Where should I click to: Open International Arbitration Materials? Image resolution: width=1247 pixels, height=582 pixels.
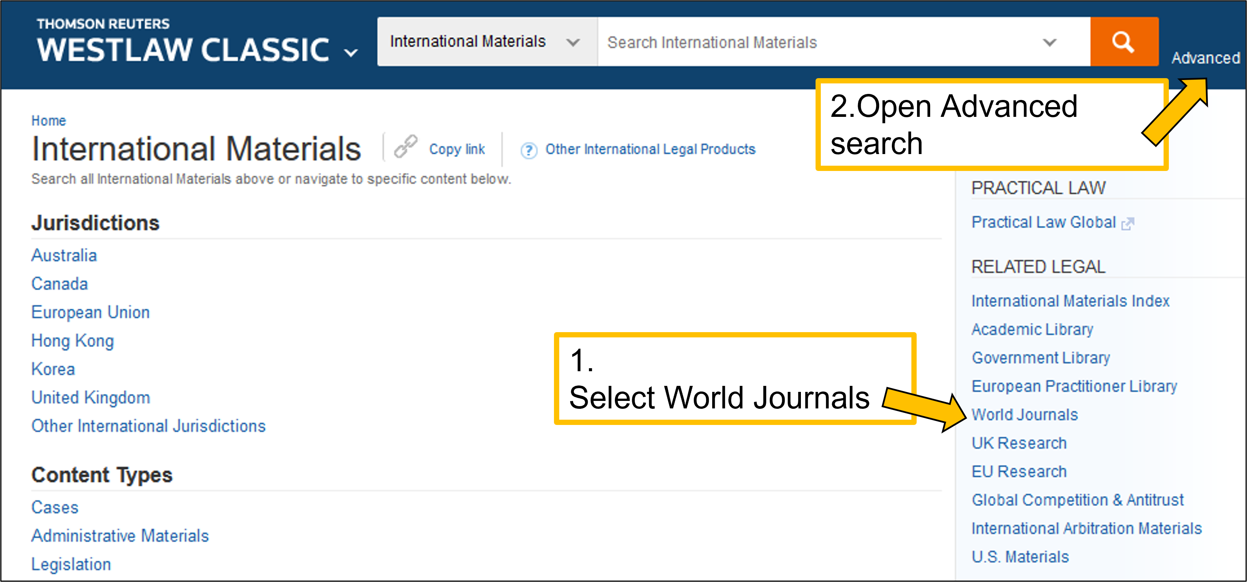click(1087, 528)
